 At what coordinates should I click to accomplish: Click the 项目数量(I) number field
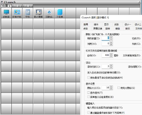coord(106,38)
